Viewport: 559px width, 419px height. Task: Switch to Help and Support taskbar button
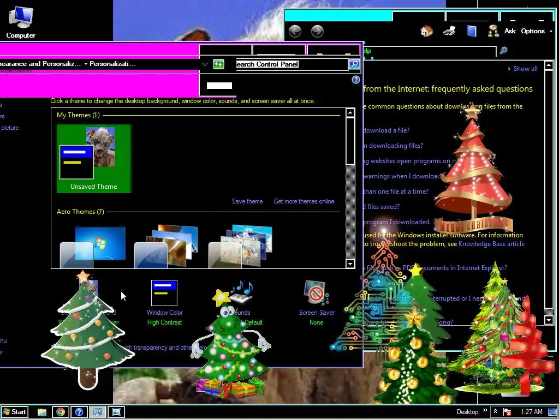[x=79, y=412]
